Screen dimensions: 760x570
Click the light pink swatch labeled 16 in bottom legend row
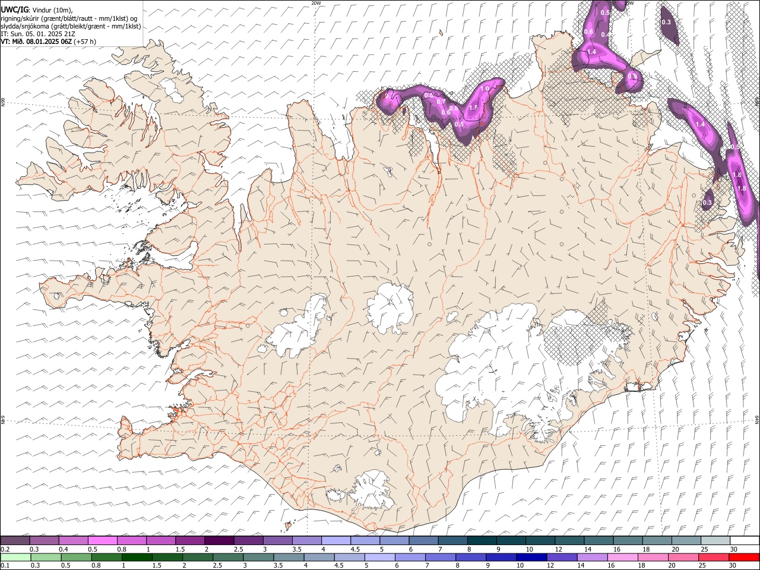[x=623, y=557]
